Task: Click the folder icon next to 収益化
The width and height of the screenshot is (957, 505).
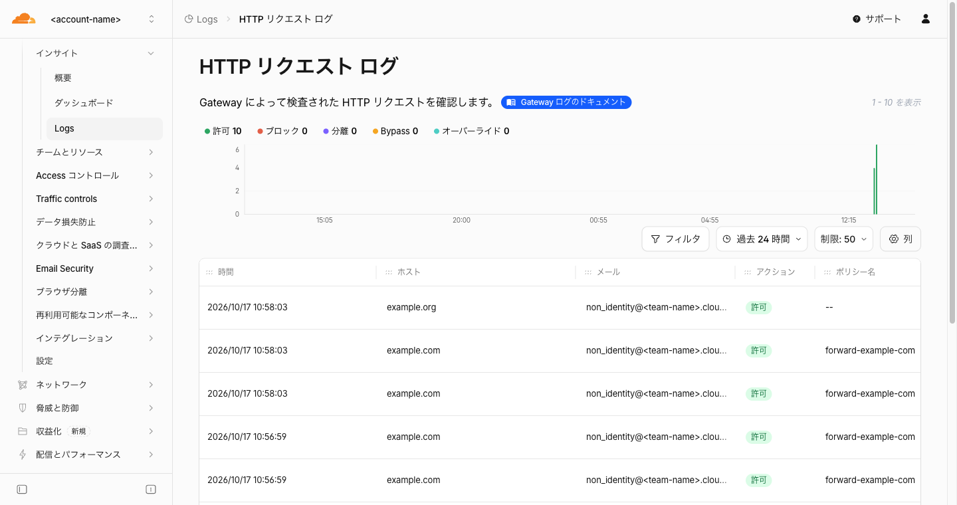Action: coord(23,431)
